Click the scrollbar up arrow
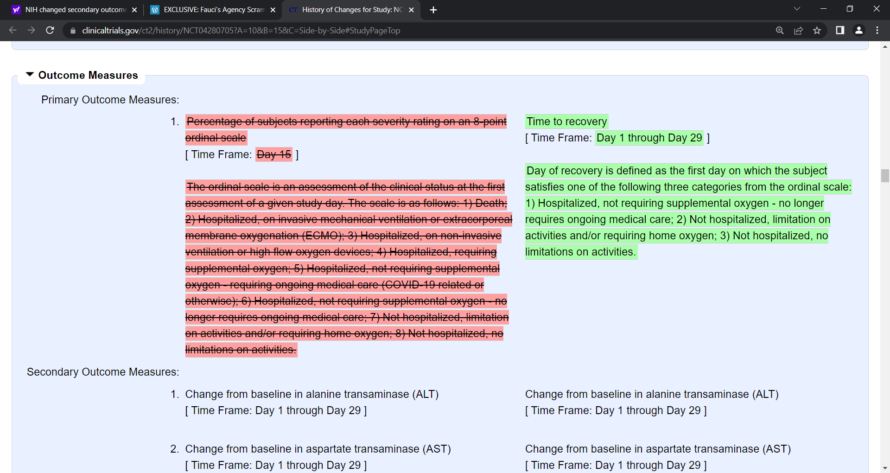 tap(885, 46)
